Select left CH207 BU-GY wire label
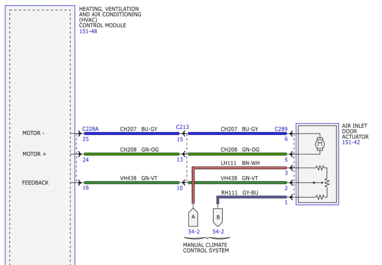The width and height of the screenshot is (382, 265). 138,129
